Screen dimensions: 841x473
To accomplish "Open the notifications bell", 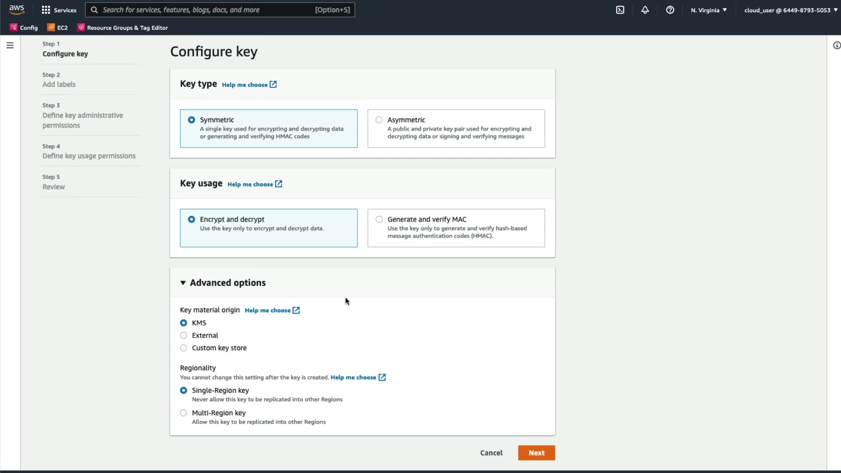I will click(x=645, y=10).
